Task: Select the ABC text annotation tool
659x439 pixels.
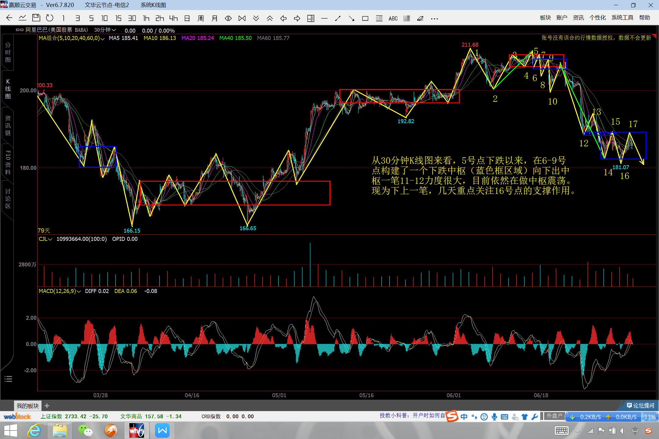Action: pyautogui.click(x=393, y=19)
